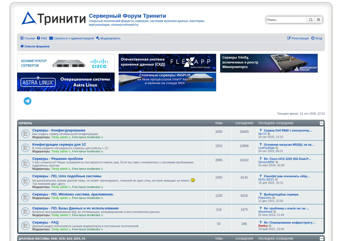Viewport: 342px width, 241px height.
Task: Click the search magnifier button
Action: click(311, 20)
